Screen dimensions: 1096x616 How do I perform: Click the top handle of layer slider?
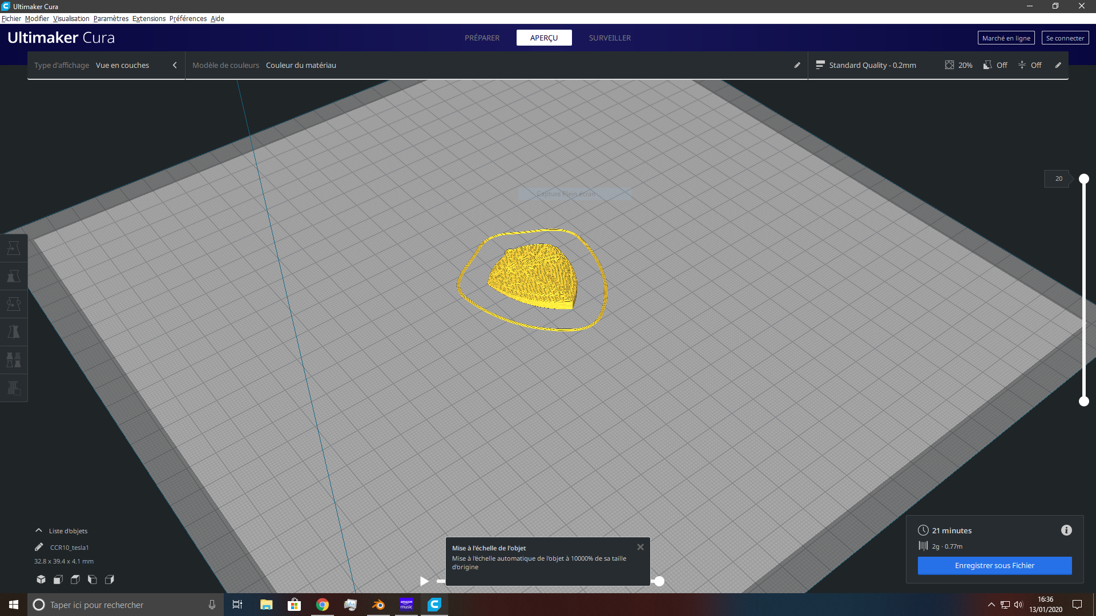coord(1083,179)
